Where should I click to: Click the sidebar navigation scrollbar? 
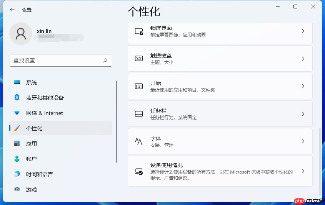pos(117,121)
